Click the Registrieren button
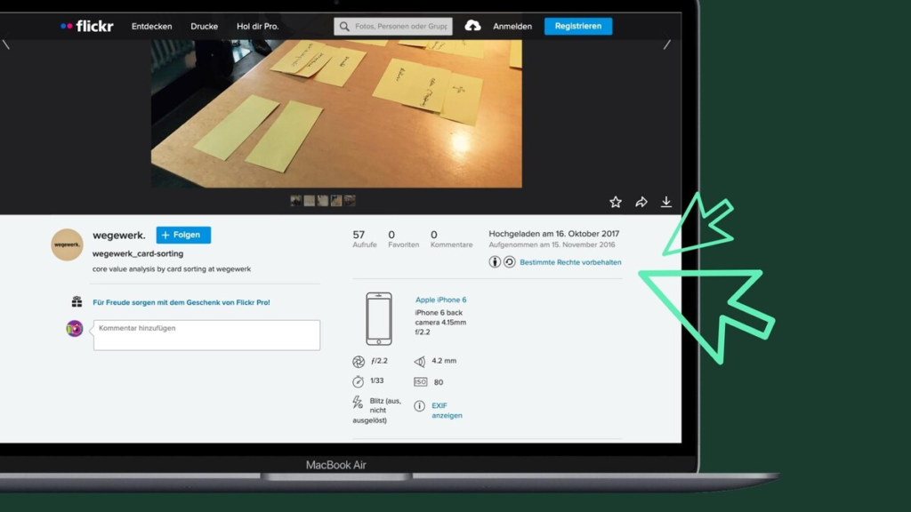This screenshot has height=512, width=911. click(x=578, y=26)
